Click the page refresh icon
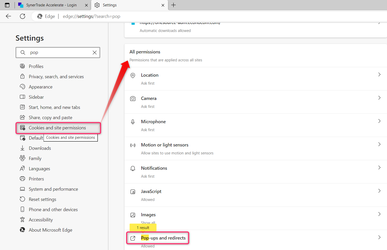The height and width of the screenshot is (250, 387). click(23, 16)
